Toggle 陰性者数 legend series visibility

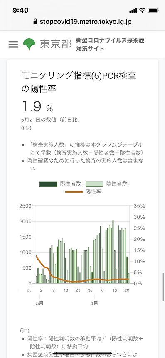tap(106, 183)
